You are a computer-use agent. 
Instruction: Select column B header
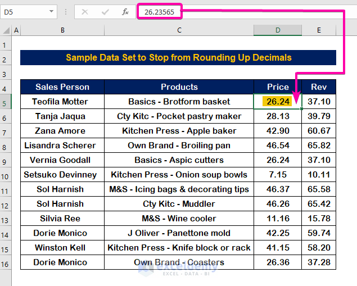tap(62, 30)
